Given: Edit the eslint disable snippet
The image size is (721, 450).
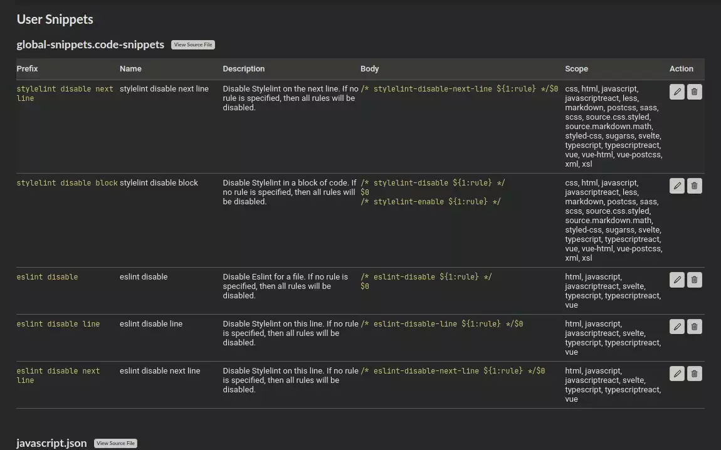Looking at the screenshot, I should (x=677, y=280).
